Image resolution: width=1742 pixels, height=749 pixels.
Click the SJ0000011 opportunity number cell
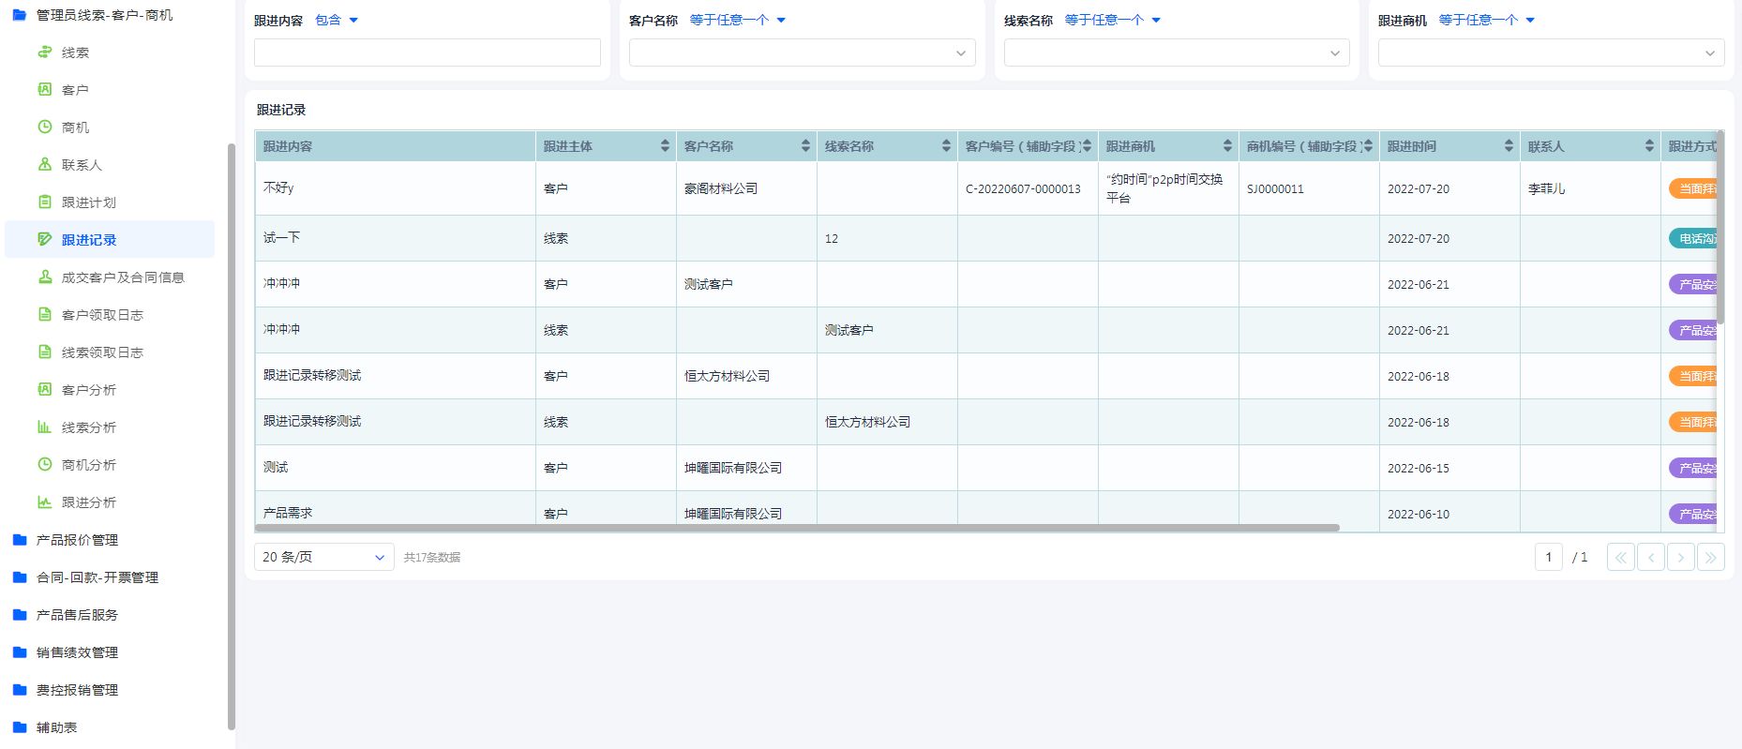(1309, 188)
